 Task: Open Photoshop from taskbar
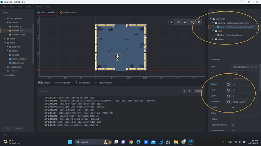tap(161, 142)
